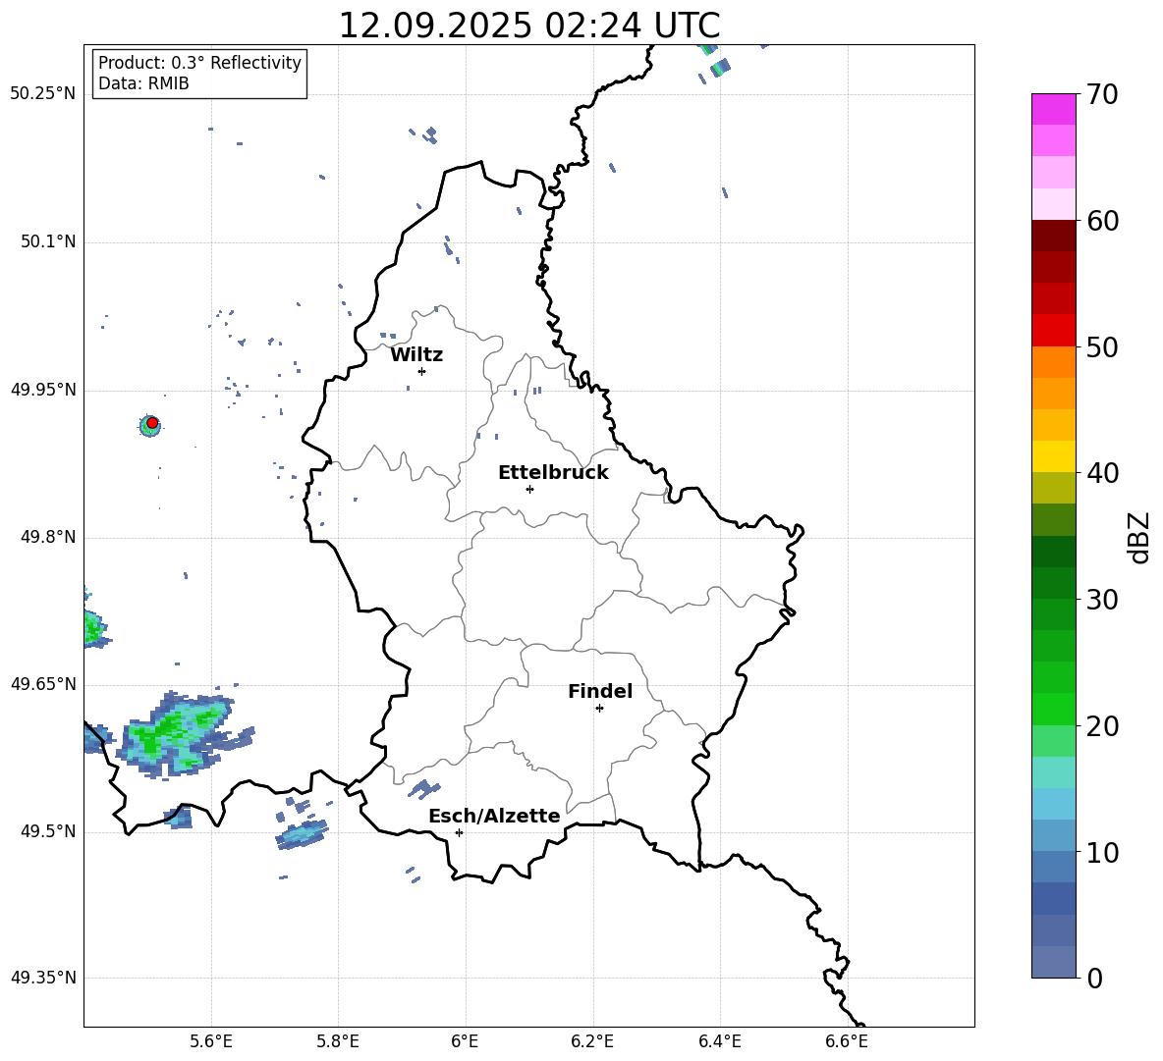The height and width of the screenshot is (1061, 1163).
Task: Click the 49.95°N latitude label
Action: [x=43, y=390]
